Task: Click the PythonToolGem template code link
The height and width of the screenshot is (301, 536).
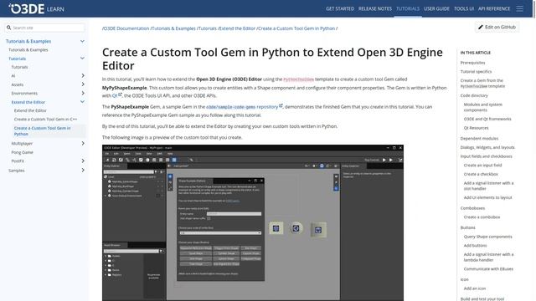Action: tap(298, 79)
